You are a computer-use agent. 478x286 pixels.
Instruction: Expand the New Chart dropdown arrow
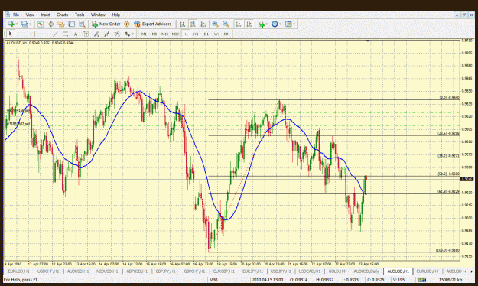[x=17, y=24]
